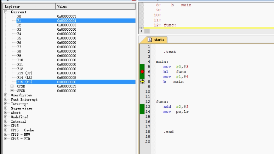The height and width of the screenshot is (154, 274).
Task: Click the yellow current-line arrow on line 8
Action: [x=142, y=81]
